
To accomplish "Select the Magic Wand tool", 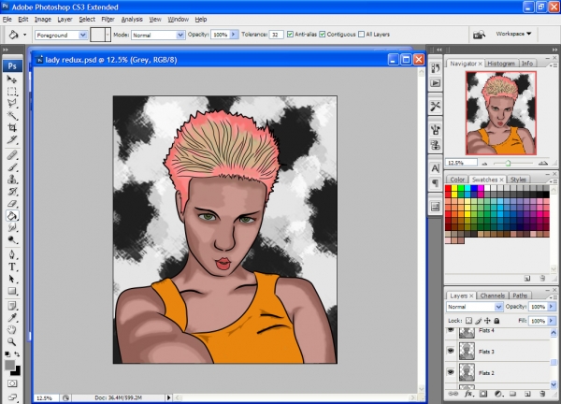I will click(x=12, y=115).
